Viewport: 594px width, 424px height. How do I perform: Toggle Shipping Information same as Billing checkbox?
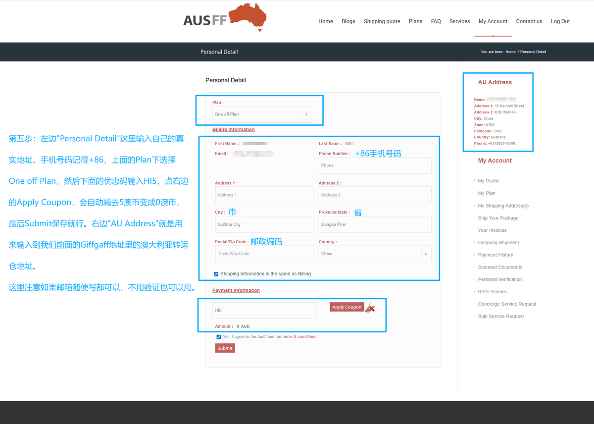[216, 274]
